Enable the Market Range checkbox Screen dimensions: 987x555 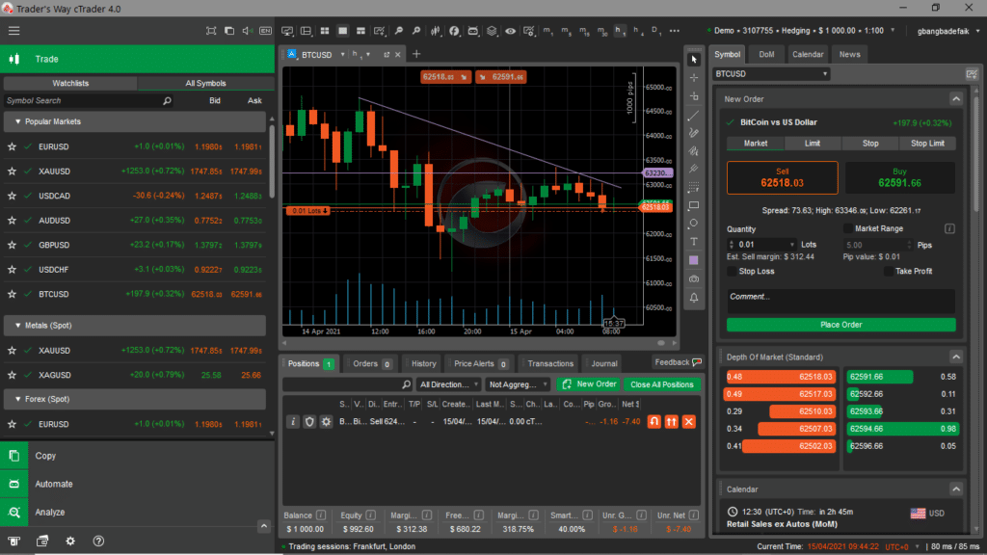(848, 228)
